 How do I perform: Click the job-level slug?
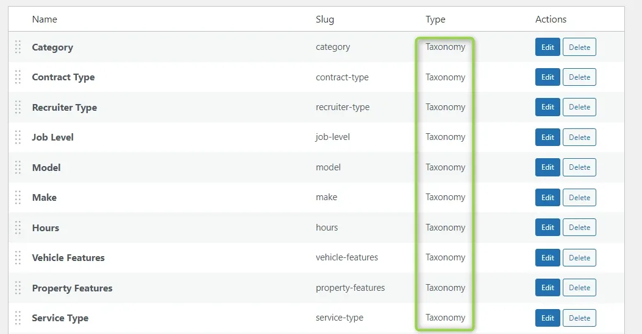tap(332, 137)
